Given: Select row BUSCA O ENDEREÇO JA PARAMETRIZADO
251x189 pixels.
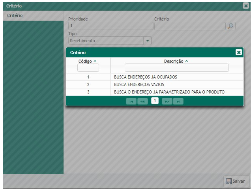Looking at the screenshot, I should click(x=155, y=92).
